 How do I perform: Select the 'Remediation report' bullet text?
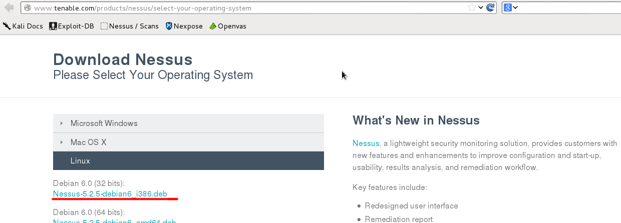(399, 219)
